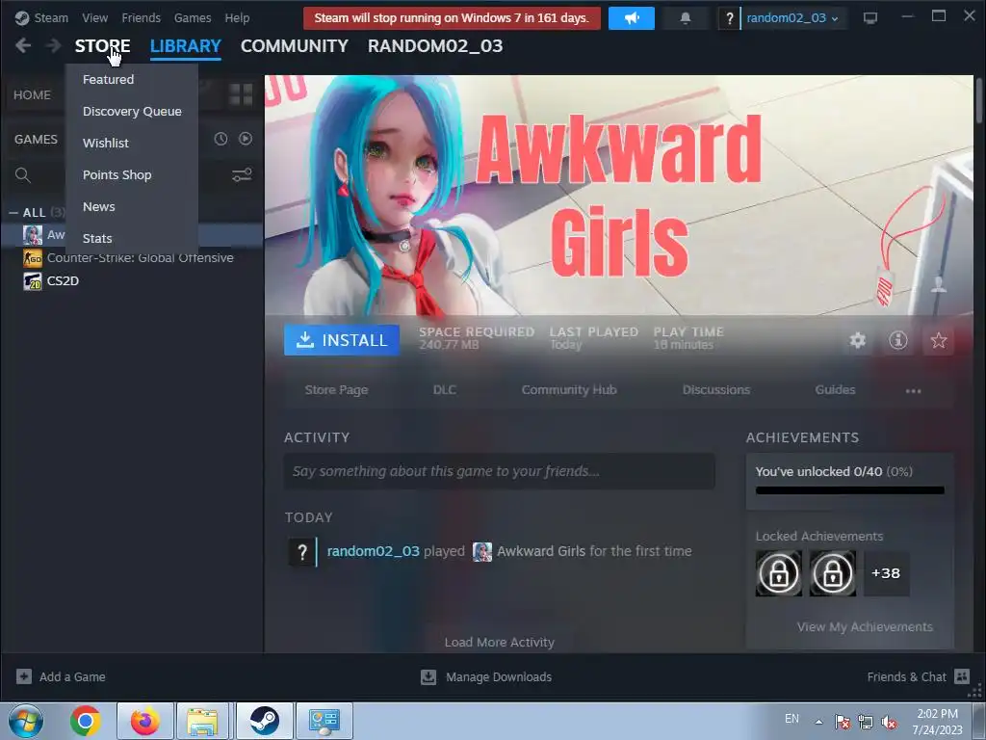Show hidden tray icons arrow

(818, 722)
